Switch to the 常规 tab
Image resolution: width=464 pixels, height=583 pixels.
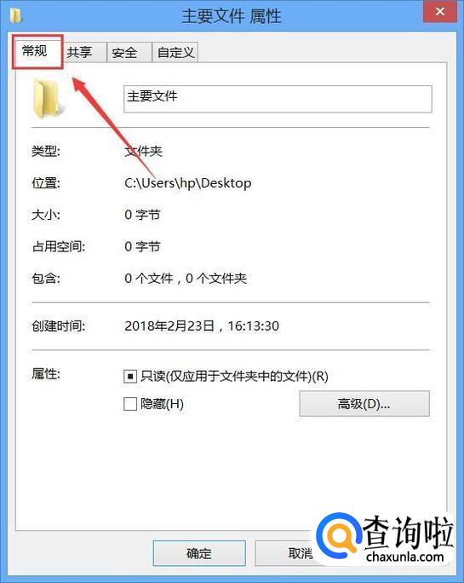tap(36, 51)
